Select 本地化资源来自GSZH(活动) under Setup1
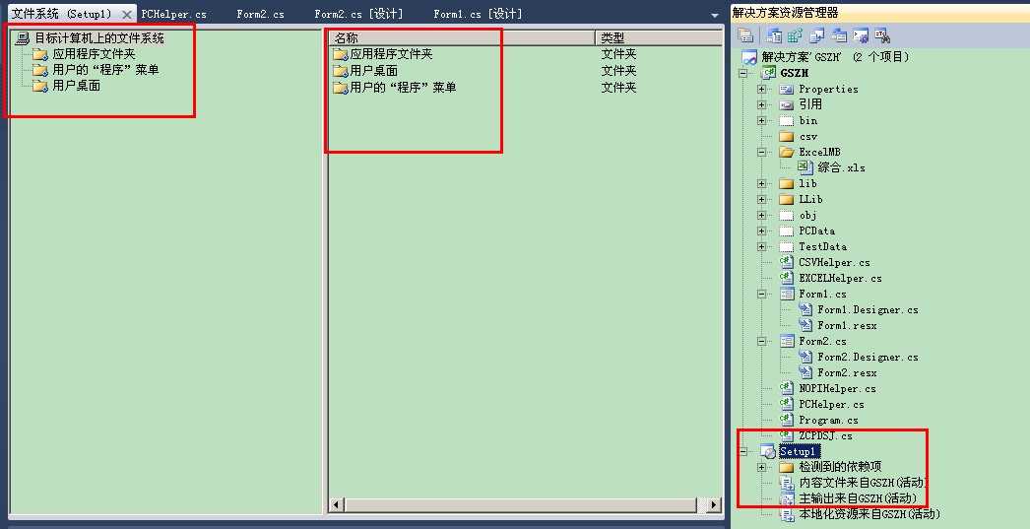The width and height of the screenshot is (1030, 529). click(869, 514)
